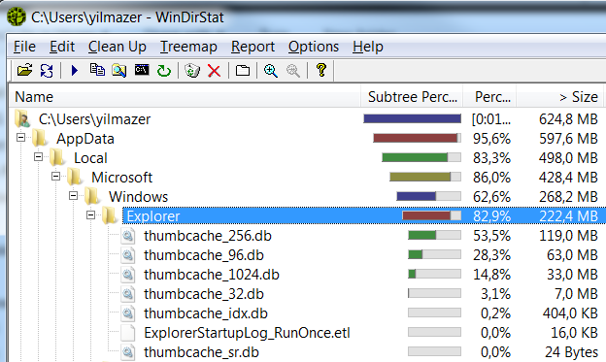Screen dimensions: 606x362
Task: Click the ExplorerStartupLog_RunOnce.etl file icon
Action: 128,333
